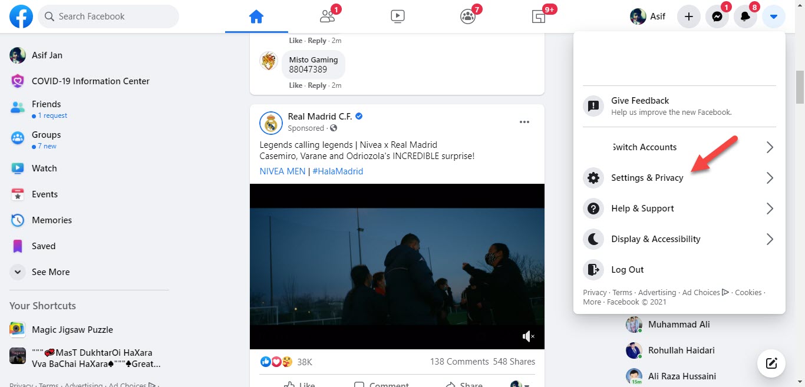Click the #HalaMadrid hashtag link
The height and width of the screenshot is (387, 805).
click(x=338, y=171)
